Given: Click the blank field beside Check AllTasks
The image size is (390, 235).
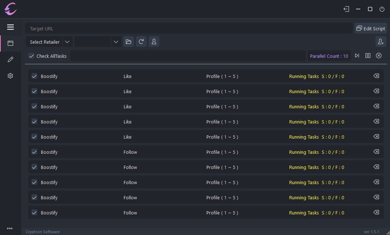Looking at the screenshot, I should tap(188, 56).
